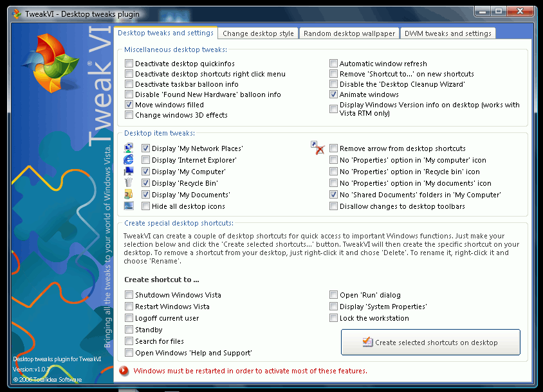
Task: Click the TweakVI logo in the sidebar
Action: (x=51, y=63)
